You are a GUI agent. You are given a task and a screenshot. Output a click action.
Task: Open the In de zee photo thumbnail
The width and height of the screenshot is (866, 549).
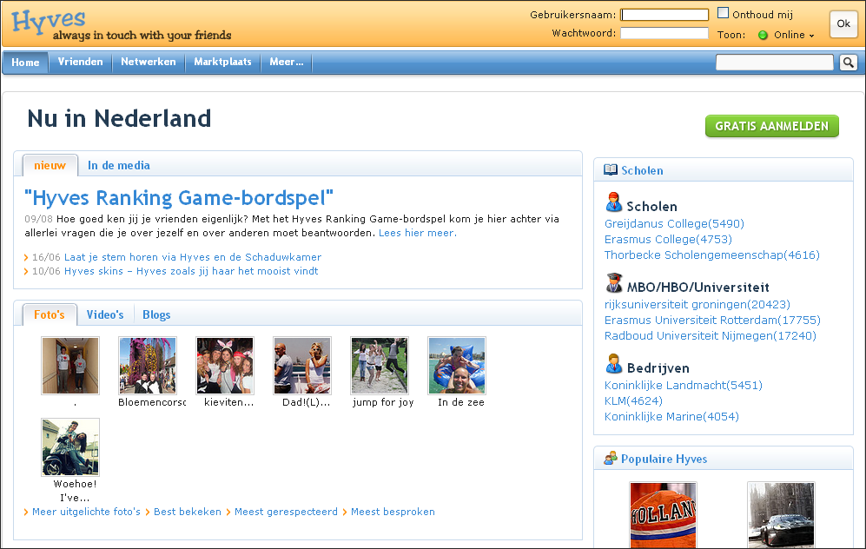tap(457, 366)
